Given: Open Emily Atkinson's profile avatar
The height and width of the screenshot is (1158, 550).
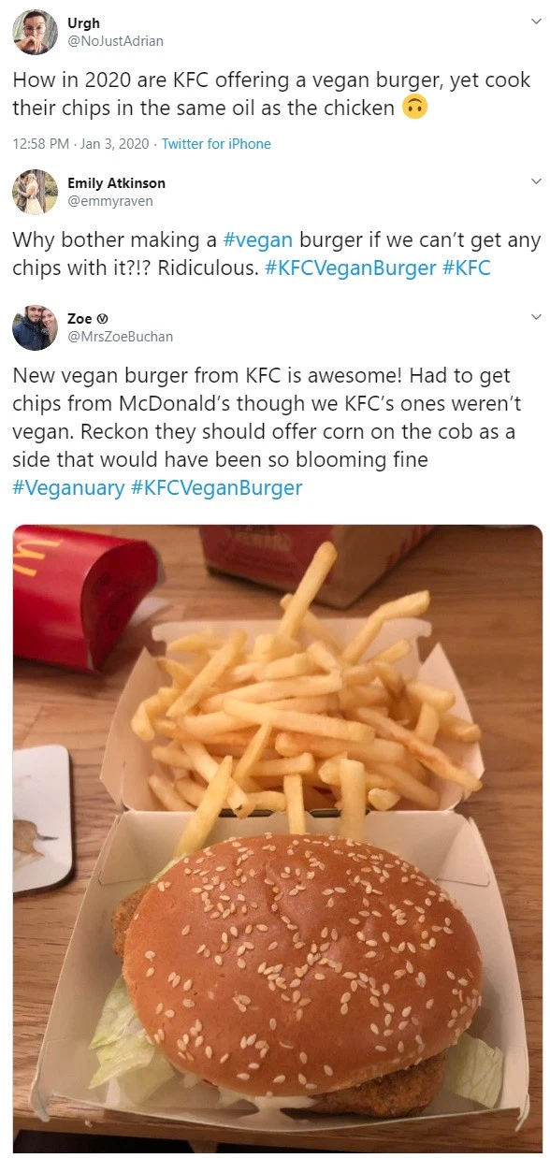Looking at the screenshot, I should click(35, 192).
